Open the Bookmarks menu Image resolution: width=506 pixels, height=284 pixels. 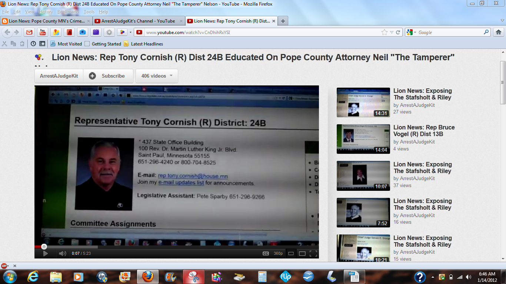[x=68, y=12]
